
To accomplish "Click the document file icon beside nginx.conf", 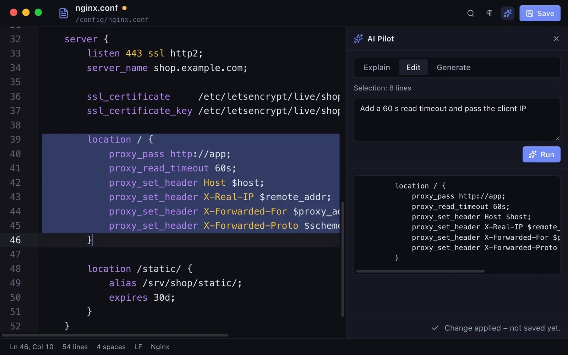I will point(64,13).
